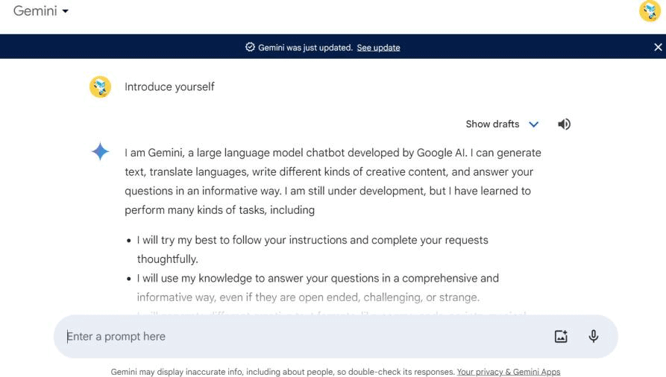Click the Gemini title text
Viewport: 666px width, 377px height.
click(x=35, y=11)
